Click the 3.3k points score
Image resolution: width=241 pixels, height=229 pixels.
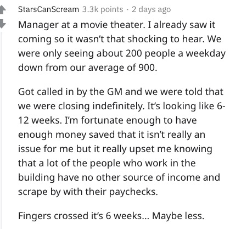(103, 9)
